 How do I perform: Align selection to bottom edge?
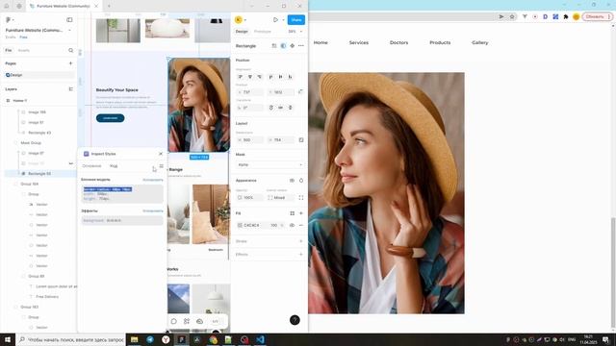click(291, 77)
